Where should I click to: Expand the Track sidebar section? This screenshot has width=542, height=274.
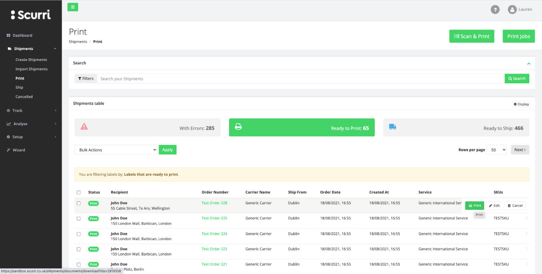55,110
